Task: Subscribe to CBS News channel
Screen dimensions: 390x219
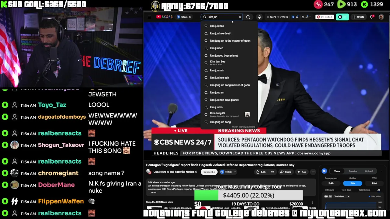Action: (209, 172)
